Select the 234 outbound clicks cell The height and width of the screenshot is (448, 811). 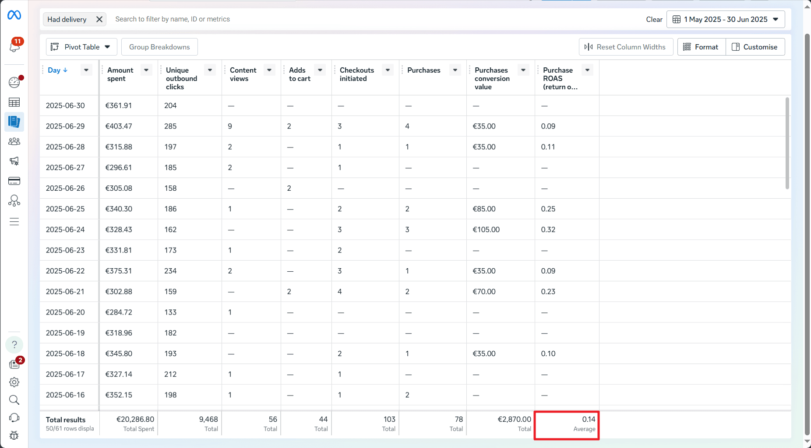tap(170, 271)
